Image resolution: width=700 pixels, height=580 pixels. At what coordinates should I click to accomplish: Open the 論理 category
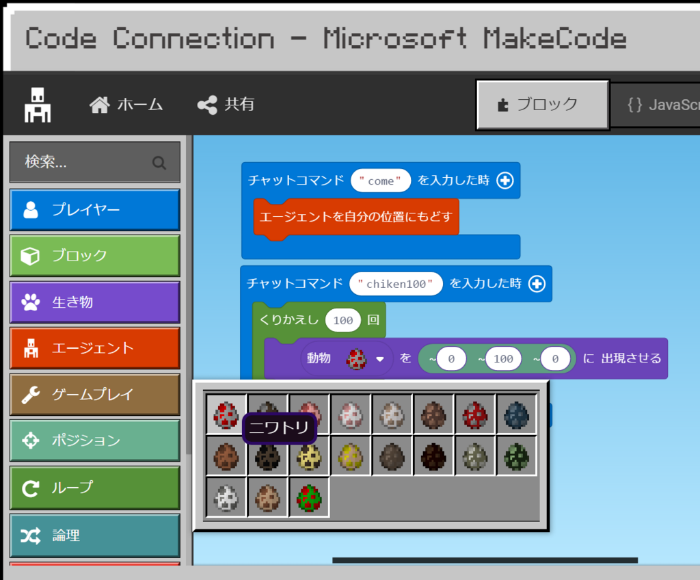[94, 536]
